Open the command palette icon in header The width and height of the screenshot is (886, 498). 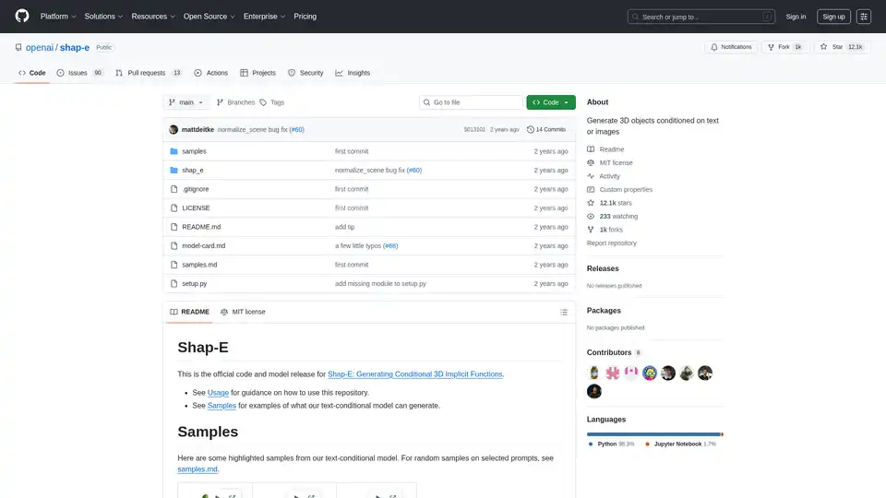863,17
